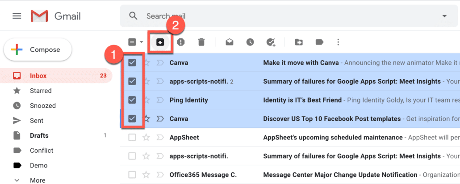Image resolution: width=460 pixels, height=184 pixels.
Task: Uncheck the first apps-scripts-notifi. email with count 2
Action: tap(132, 82)
